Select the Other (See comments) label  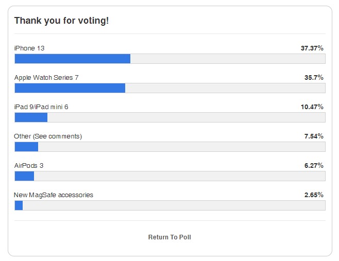(48, 136)
